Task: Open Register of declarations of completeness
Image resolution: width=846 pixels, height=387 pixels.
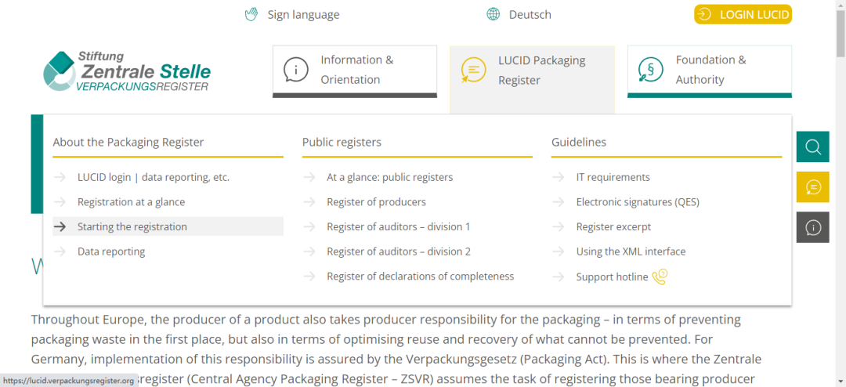Action: click(420, 277)
